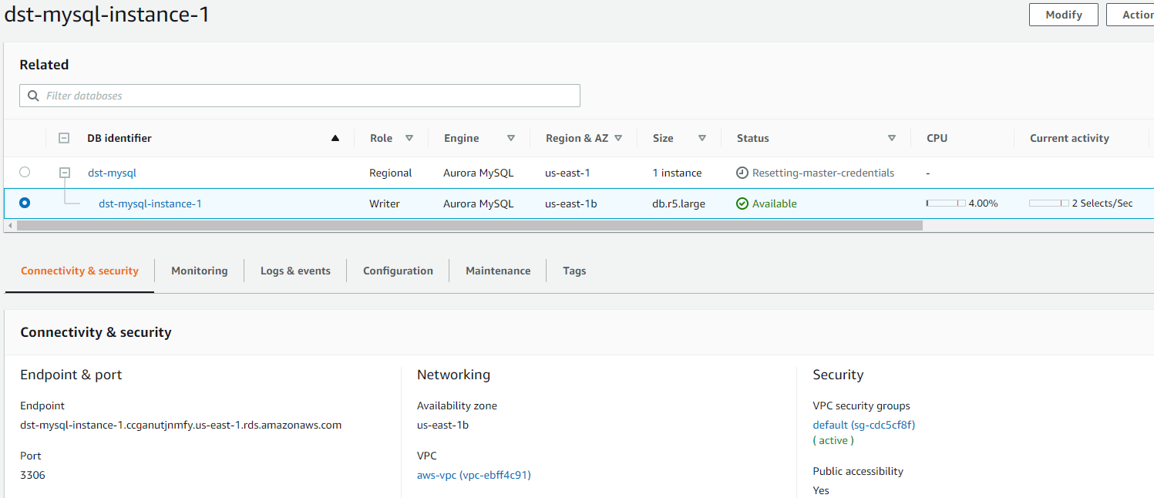
Task: Click the Region & AZ column header text
Action: (577, 139)
